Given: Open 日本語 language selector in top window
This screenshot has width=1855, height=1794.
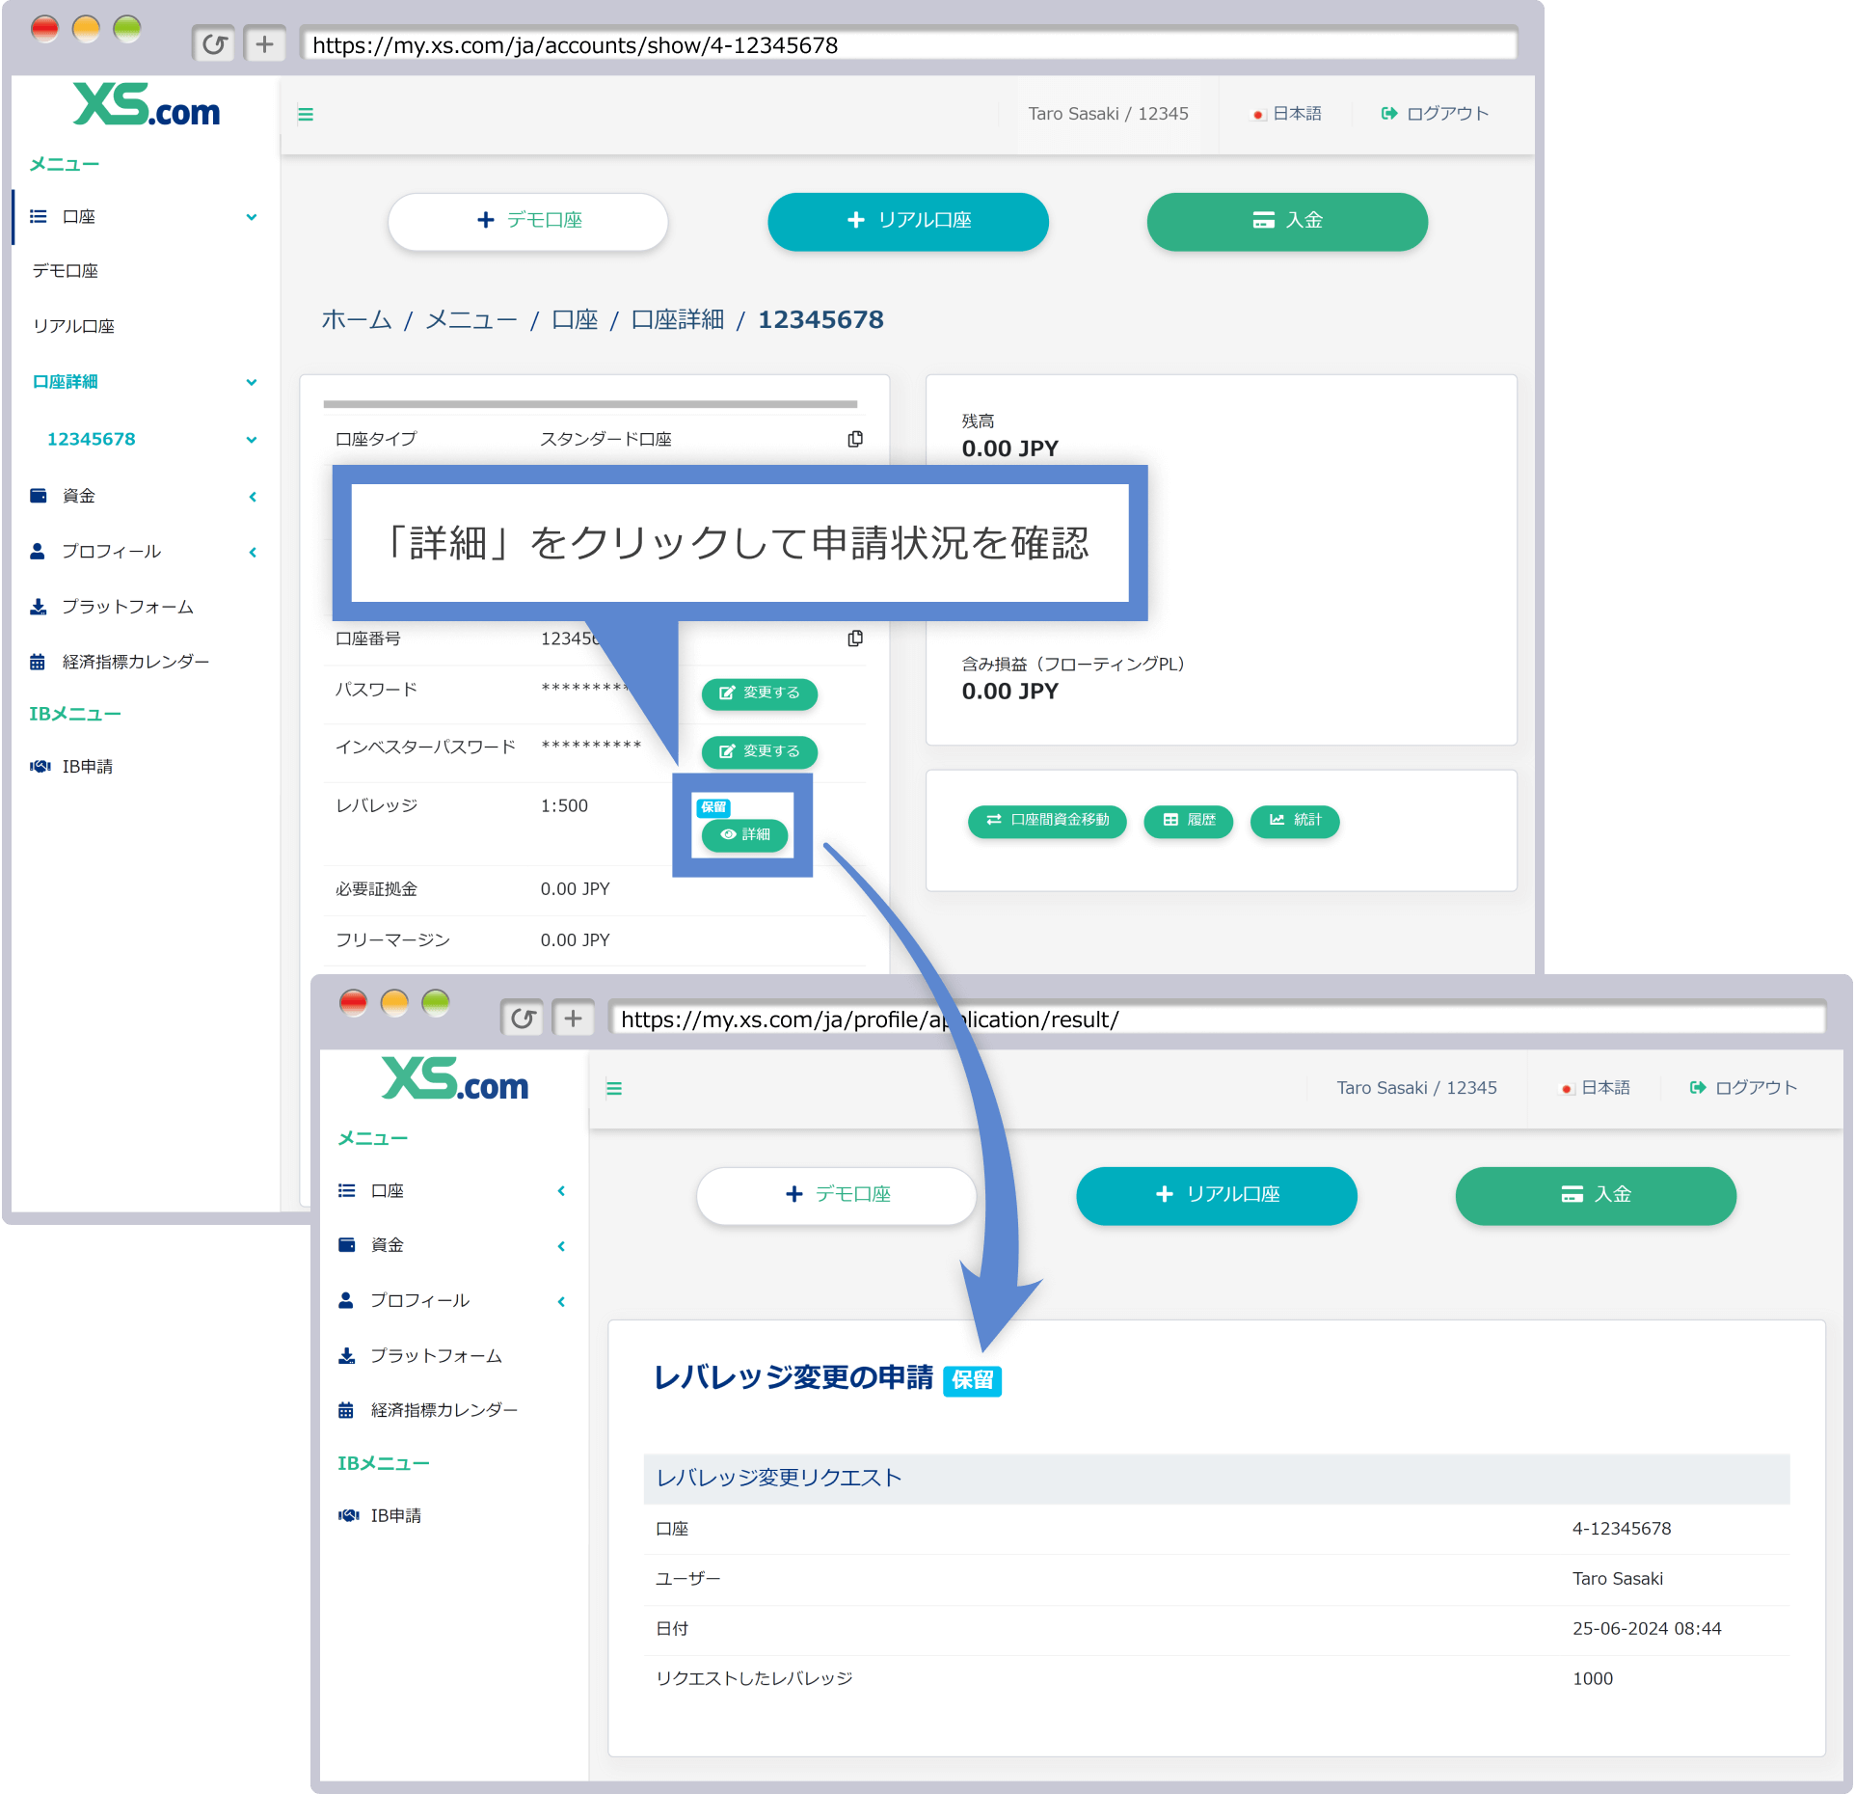Looking at the screenshot, I should coord(1286,114).
